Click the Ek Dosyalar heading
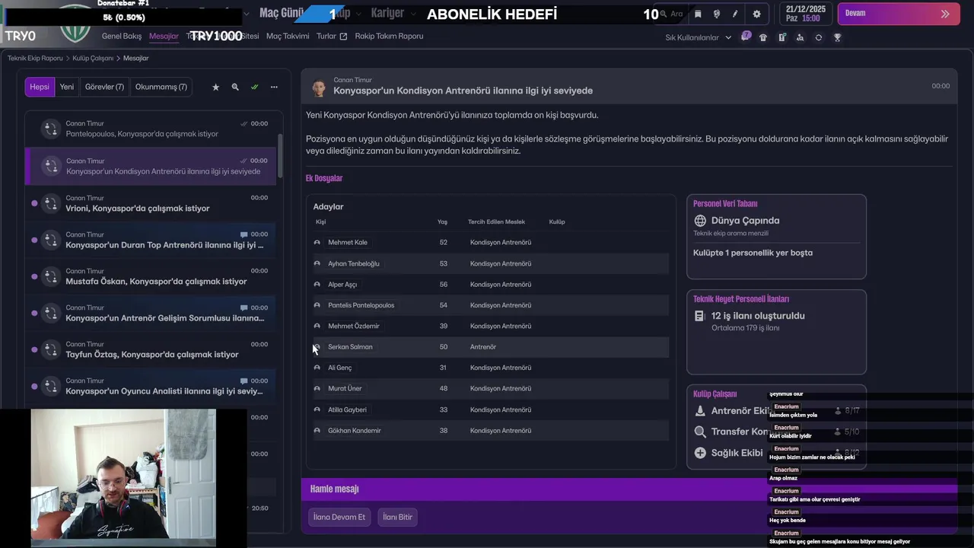 (x=324, y=178)
